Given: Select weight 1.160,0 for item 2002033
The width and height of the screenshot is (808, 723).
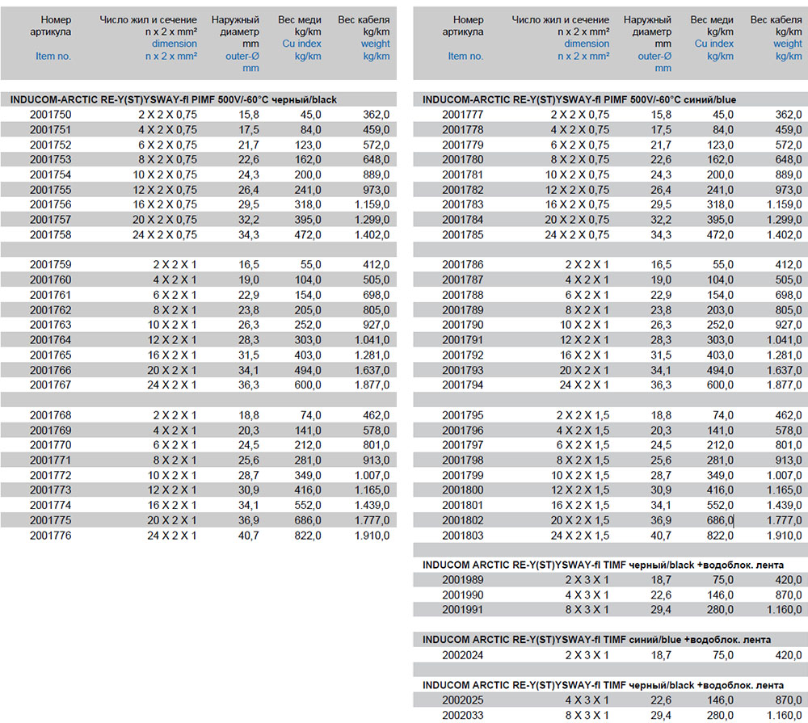Looking at the screenshot, I should [x=785, y=715].
